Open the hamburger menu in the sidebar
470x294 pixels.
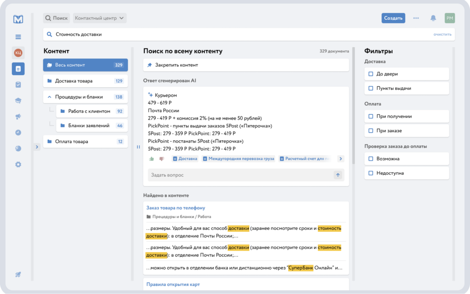click(x=18, y=37)
